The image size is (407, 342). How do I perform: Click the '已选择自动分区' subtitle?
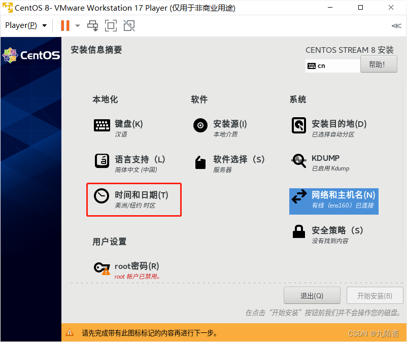333,134
